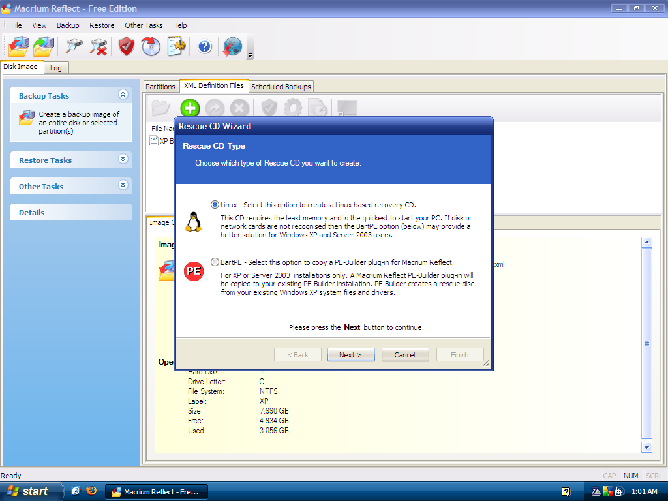Viewport: 668px width, 501px height.
Task: Click the Next button in the wizard
Action: [x=350, y=354]
